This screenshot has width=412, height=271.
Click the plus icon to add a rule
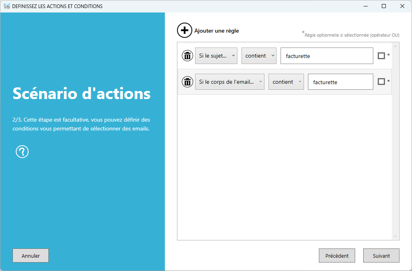(185, 31)
